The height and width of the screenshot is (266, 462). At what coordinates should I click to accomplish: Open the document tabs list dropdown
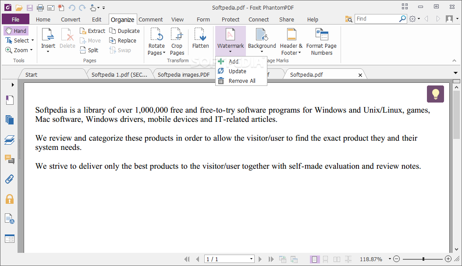[x=455, y=73]
